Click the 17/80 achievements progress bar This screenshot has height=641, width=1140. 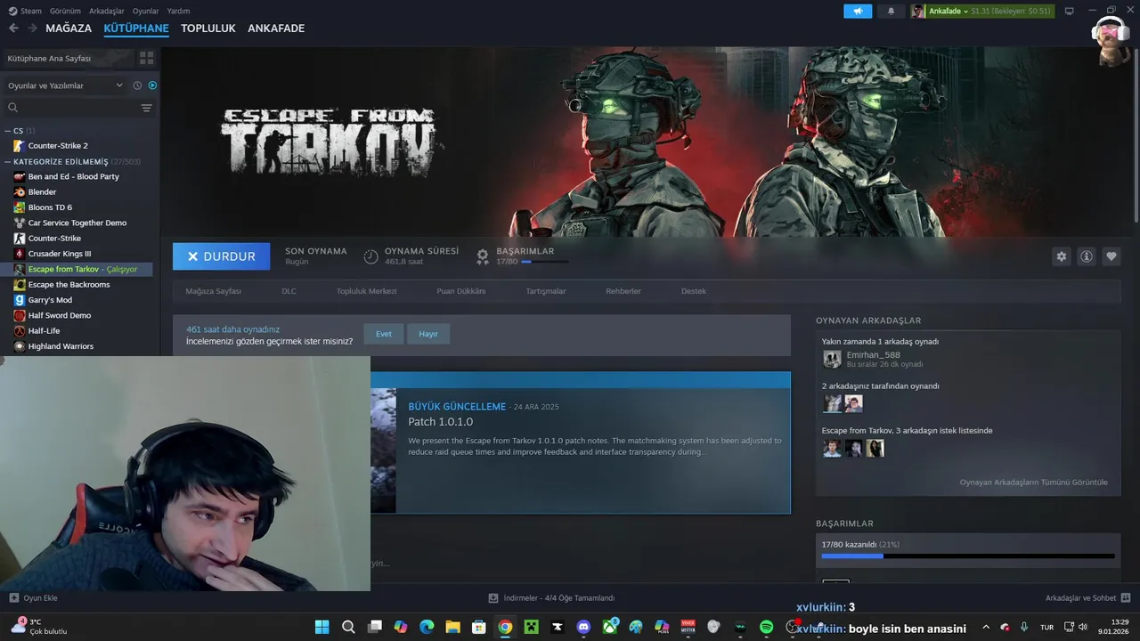click(967, 556)
